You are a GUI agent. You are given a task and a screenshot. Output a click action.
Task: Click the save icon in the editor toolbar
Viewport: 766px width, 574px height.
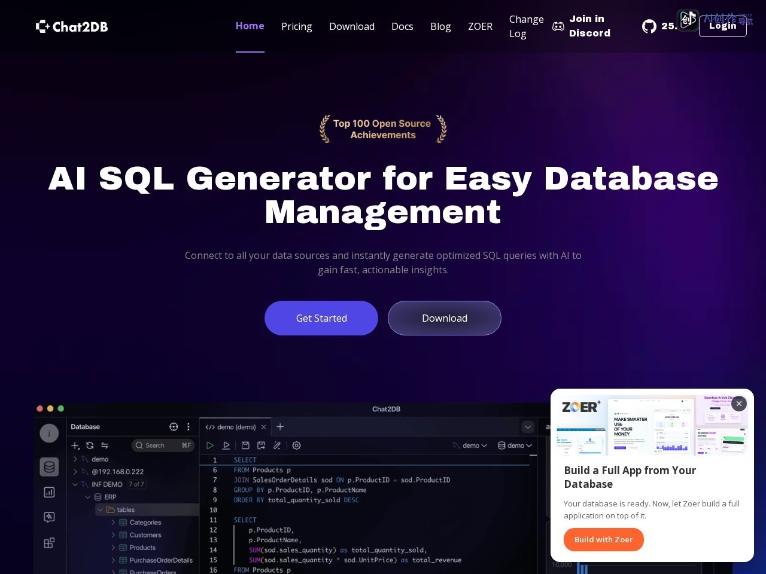pos(245,445)
